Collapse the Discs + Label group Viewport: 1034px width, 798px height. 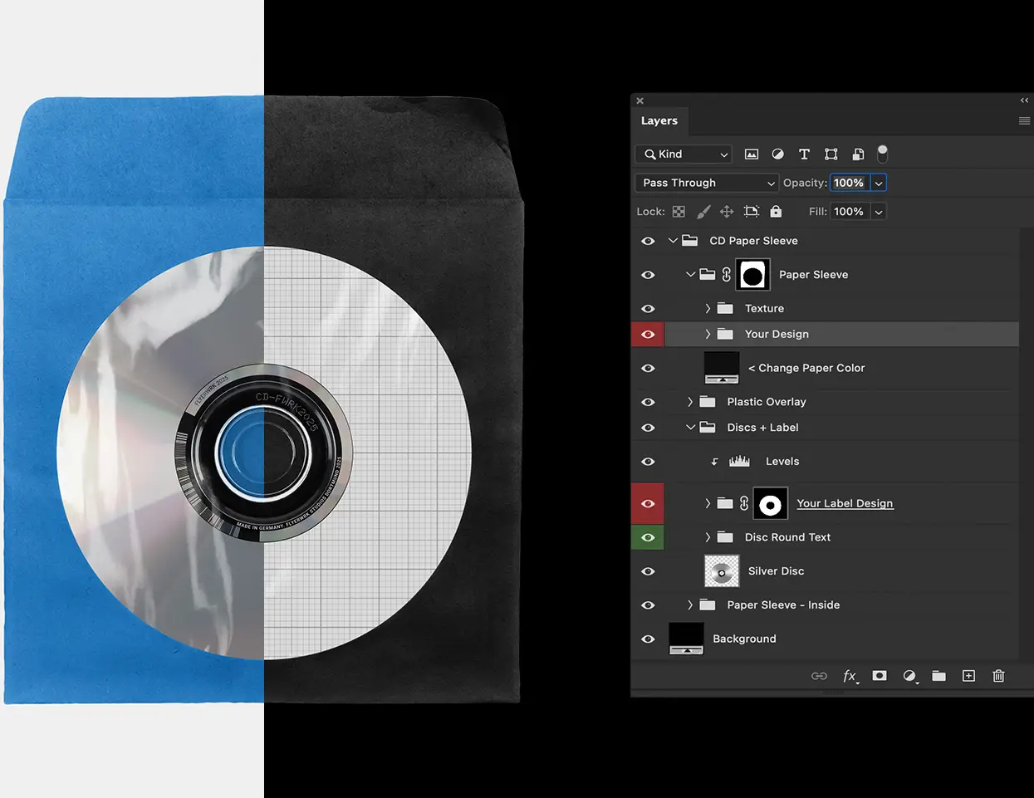(x=690, y=428)
